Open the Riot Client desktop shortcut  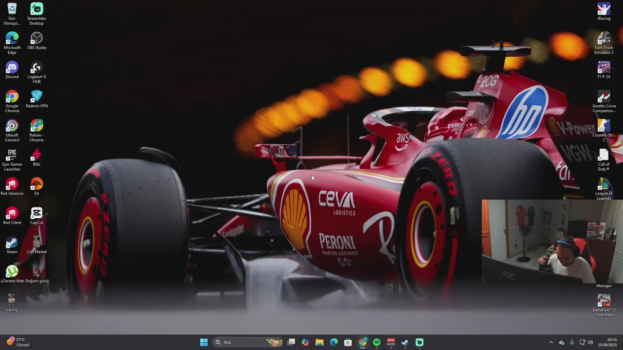tap(12, 216)
